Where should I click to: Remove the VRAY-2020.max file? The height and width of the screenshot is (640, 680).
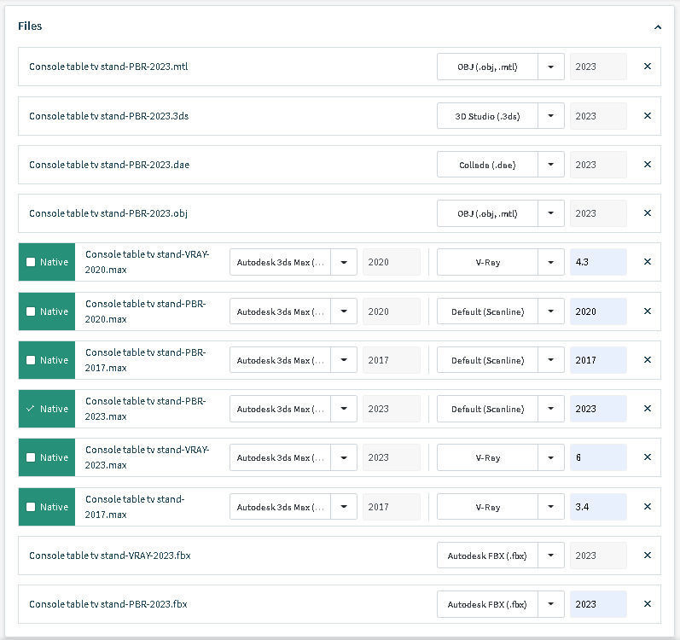point(648,262)
